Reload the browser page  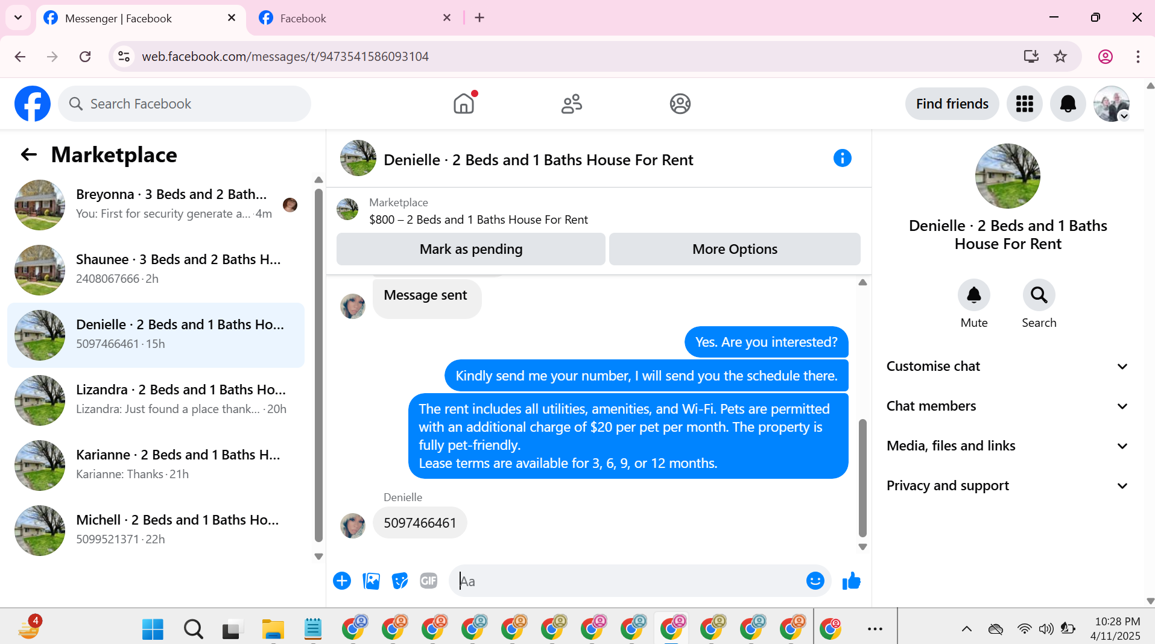click(85, 57)
